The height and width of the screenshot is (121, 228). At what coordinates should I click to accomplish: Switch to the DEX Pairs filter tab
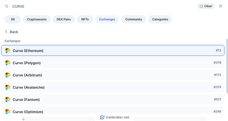pos(64,19)
